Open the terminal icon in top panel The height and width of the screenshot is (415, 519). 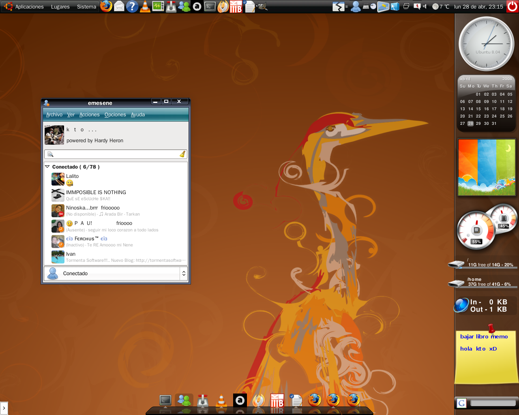210,6
